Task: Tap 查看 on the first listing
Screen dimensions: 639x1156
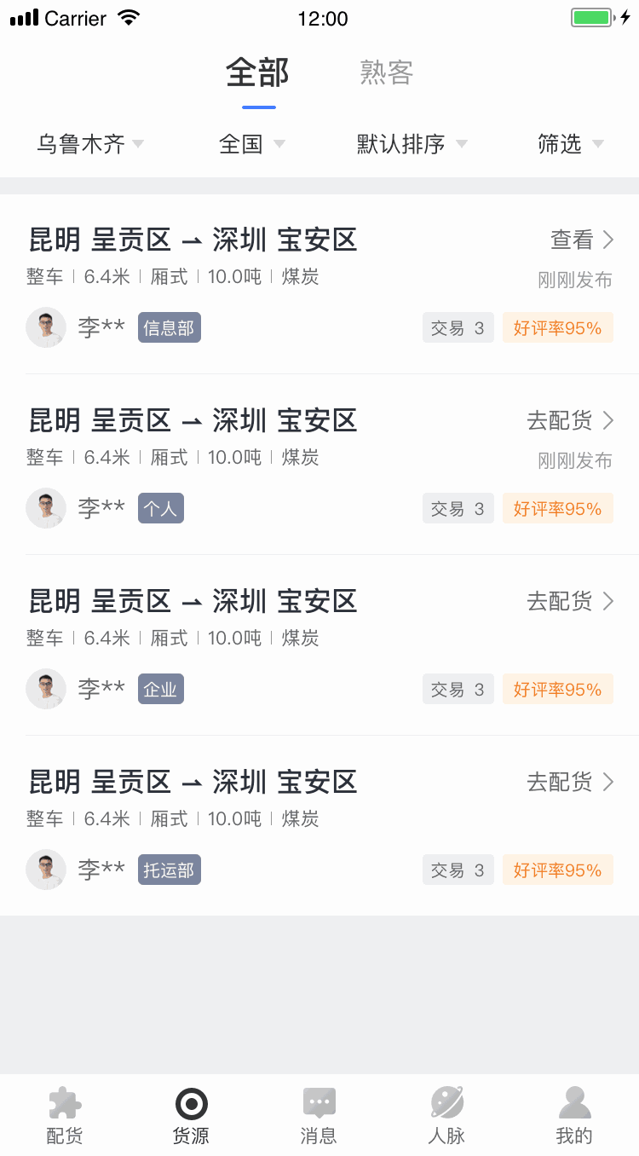Action: [x=582, y=240]
